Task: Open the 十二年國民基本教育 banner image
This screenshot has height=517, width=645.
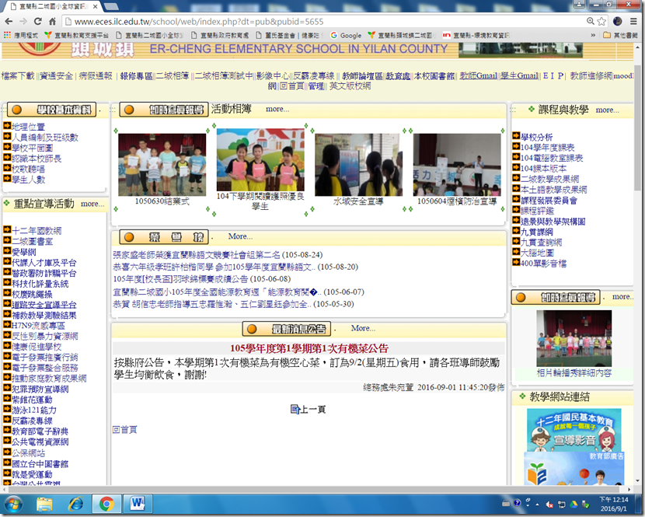Action: pyautogui.click(x=574, y=430)
